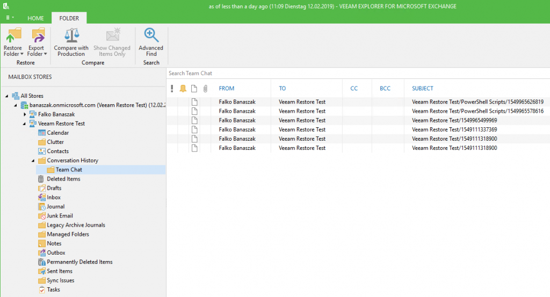Viewport: 550px width, 297px height.
Task: Click the Veeam Explorer app icon
Action: coord(6,5)
